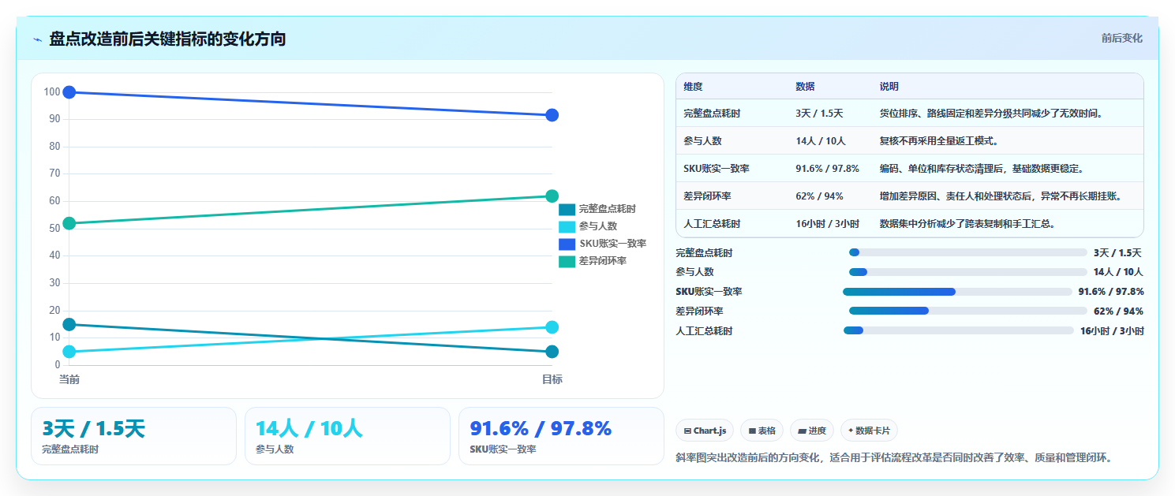The image size is (1175, 496).
Task: Click the 维度 table column header
Action: click(732, 87)
